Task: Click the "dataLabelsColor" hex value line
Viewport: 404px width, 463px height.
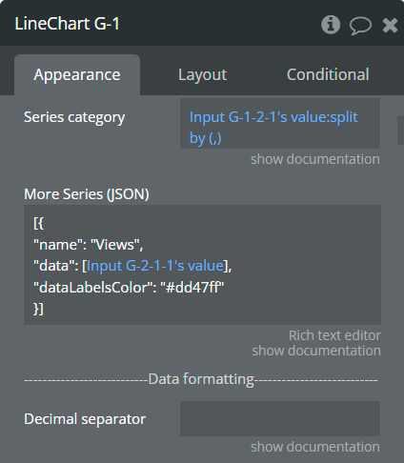Action: click(129, 288)
